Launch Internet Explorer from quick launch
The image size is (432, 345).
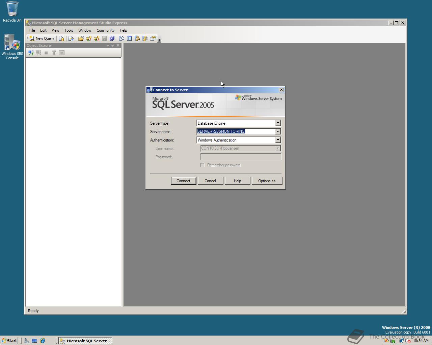pyautogui.click(x=43, y=341)
